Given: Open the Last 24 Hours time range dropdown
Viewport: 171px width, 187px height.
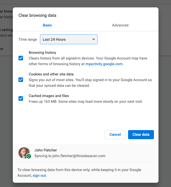Looking at the screenshot, I should [68, 40].
